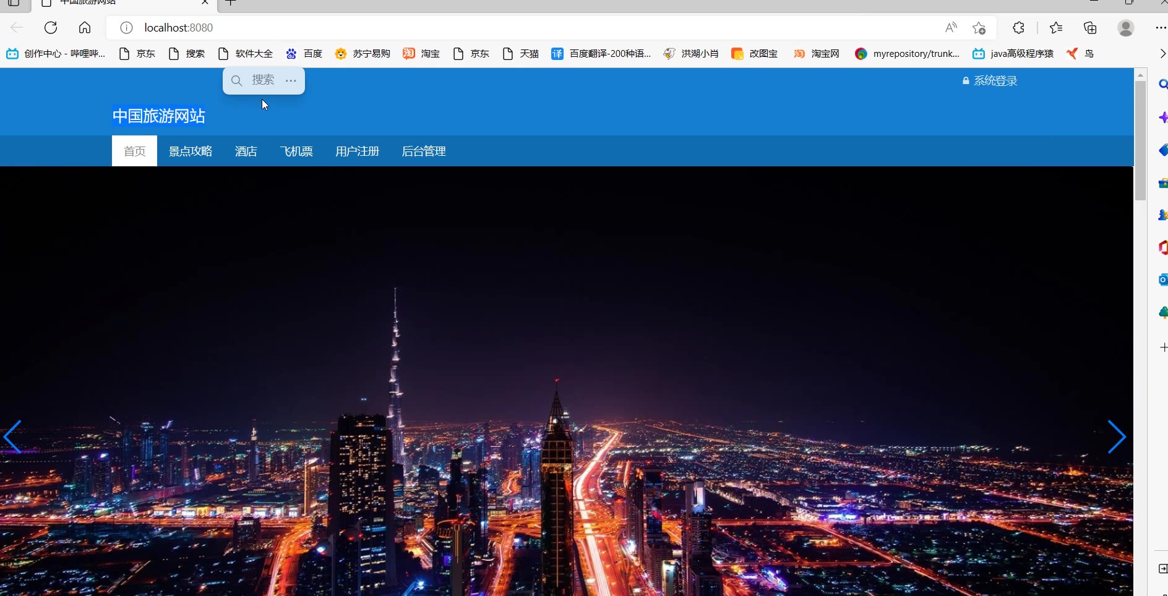
Task: Open Edge sidebar Outlook icon
Action: [1162, 280]
